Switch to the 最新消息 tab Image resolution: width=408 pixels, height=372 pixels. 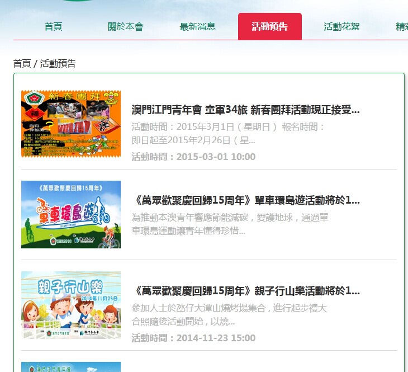coord(197,26)
